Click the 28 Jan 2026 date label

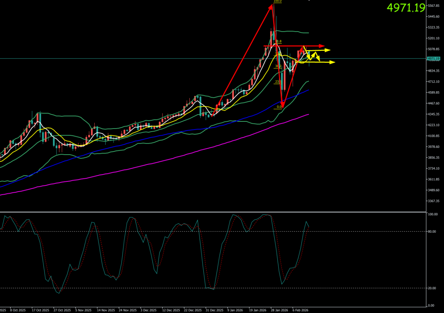pos(280,310)
